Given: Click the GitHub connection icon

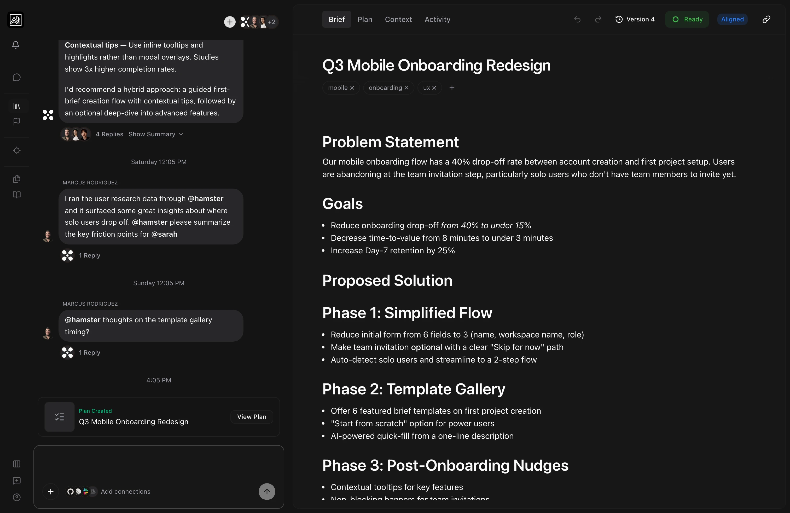Looking at the screenshot, I should click(x=71, y=492).
